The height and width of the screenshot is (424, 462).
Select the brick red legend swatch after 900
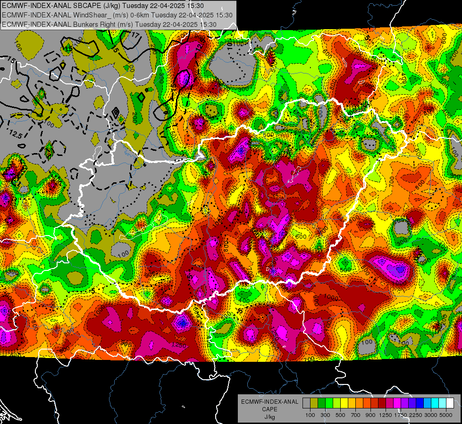pyautogui.click(x=375, y=403)
